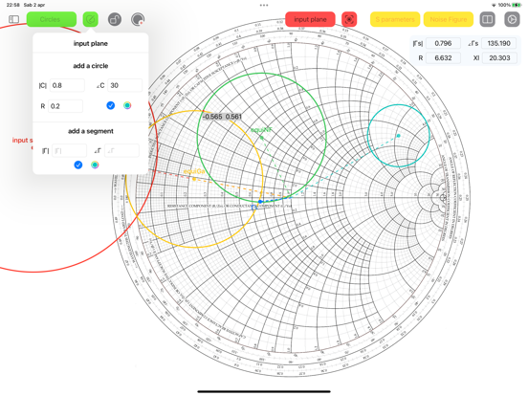The height and width of the screenshot is (396, 528).
Task: Tap the 'add a segment' heading
Action: coord(91,131)
